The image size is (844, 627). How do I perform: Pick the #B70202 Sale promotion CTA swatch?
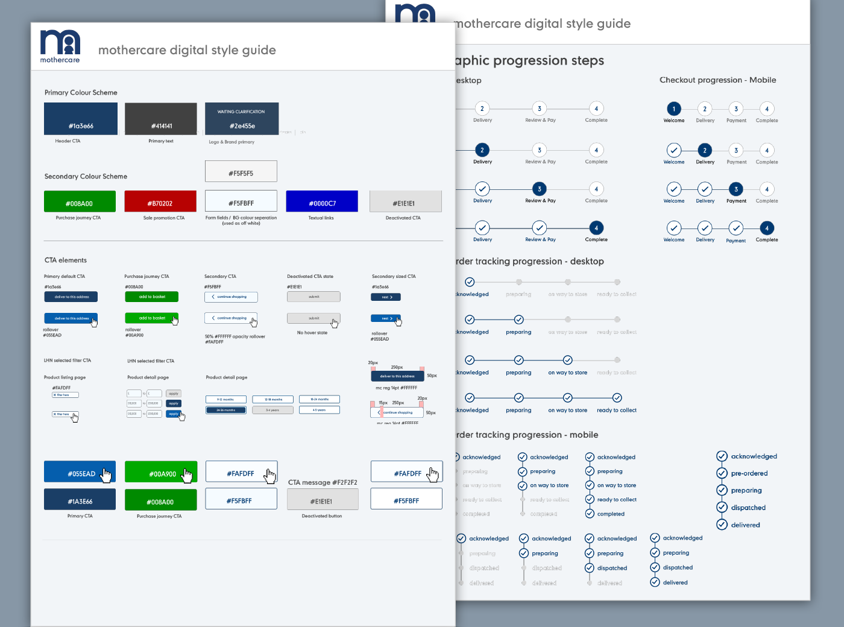(x=160, y=201)
